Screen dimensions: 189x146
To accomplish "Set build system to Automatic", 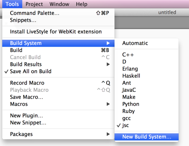I will 147,43.
